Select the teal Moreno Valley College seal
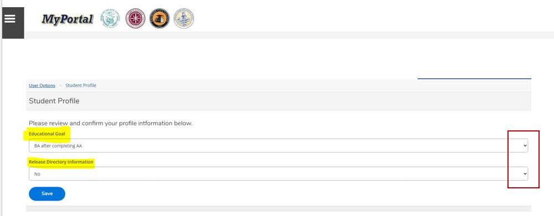Screen dimensions: 554x216 click(x=110, y=18)
